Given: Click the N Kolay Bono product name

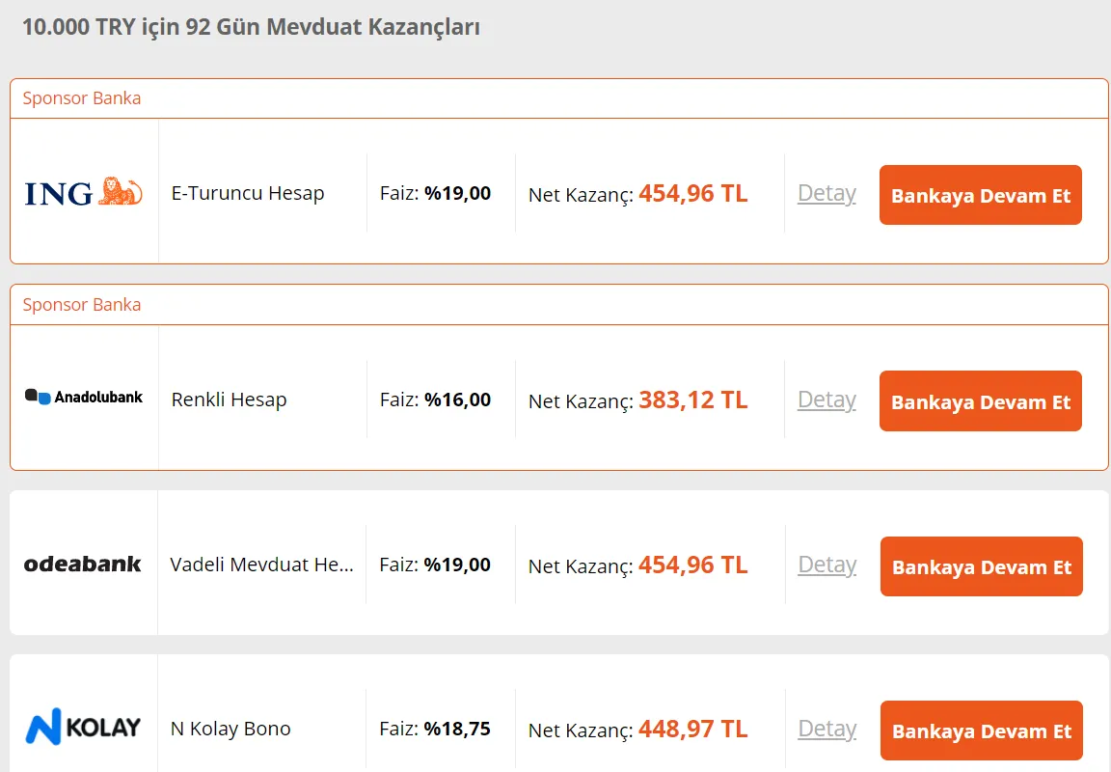Looking at the screenshot, I should tap(230, 729).
